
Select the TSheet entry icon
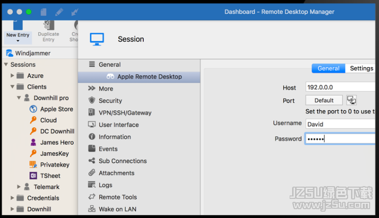[33, 175]
